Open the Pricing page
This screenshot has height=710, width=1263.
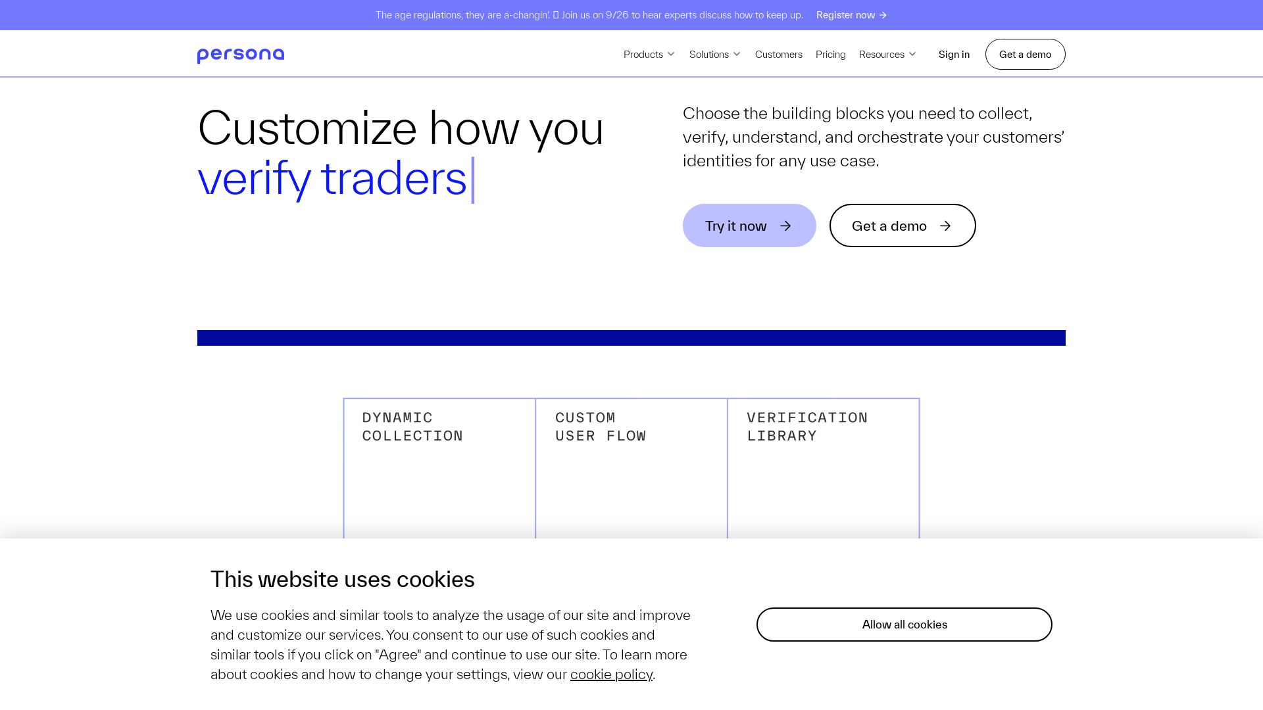[830, 55]
